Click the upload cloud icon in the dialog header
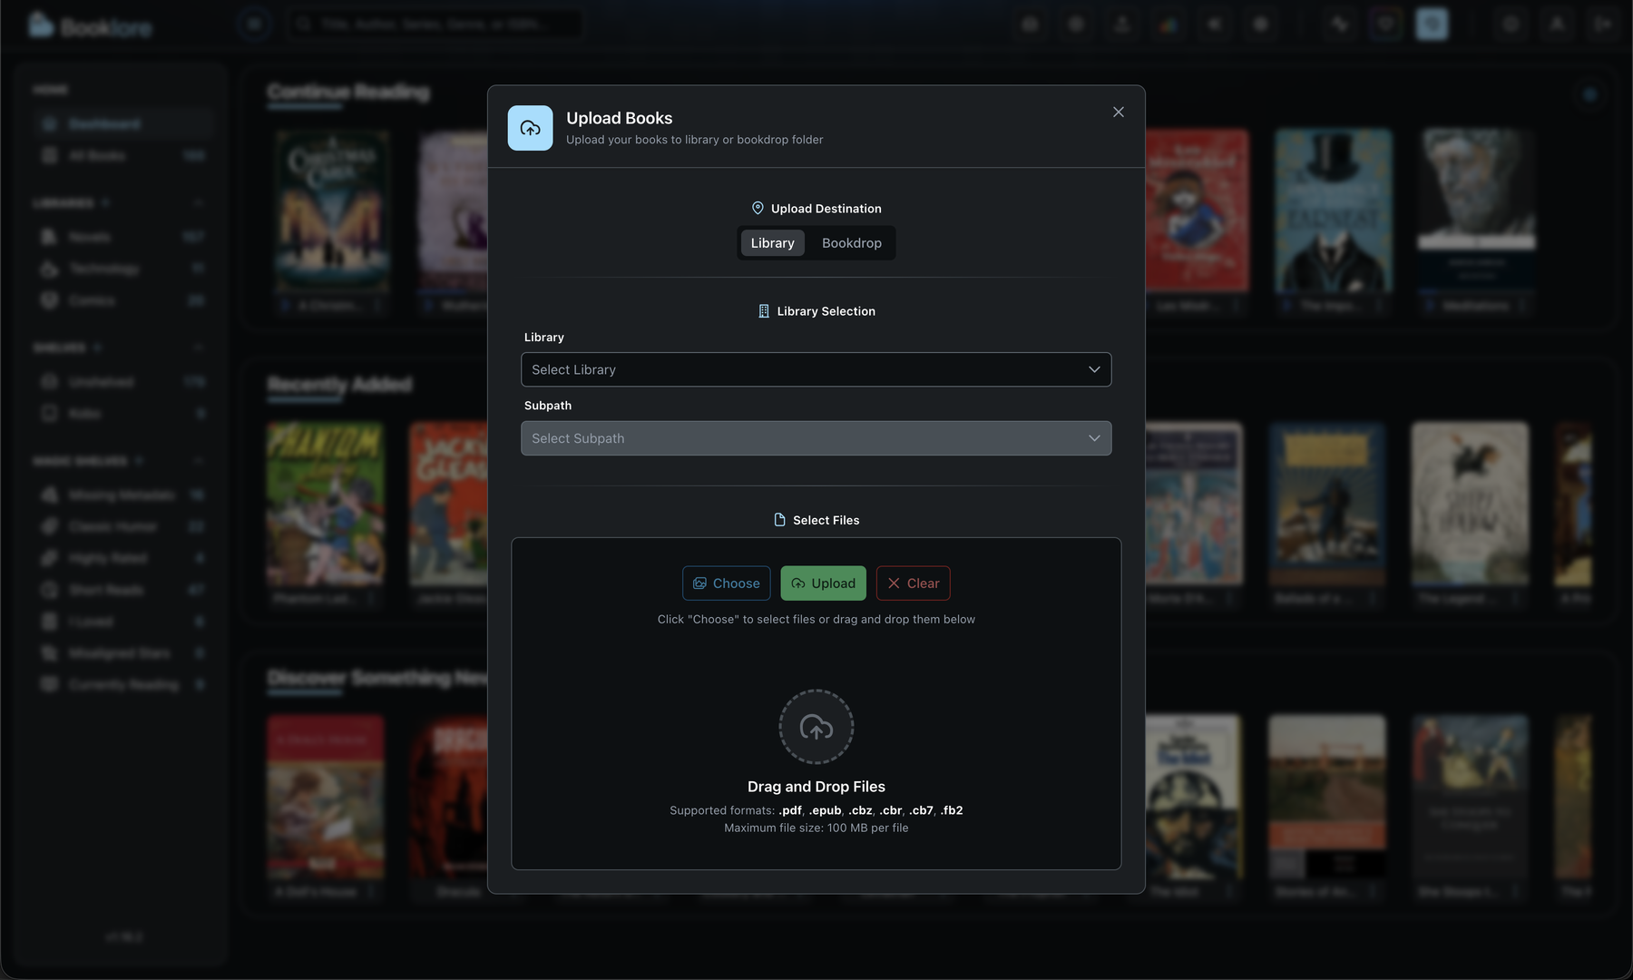The height and width of the screenshot is (980, 1633). (530, 127)
